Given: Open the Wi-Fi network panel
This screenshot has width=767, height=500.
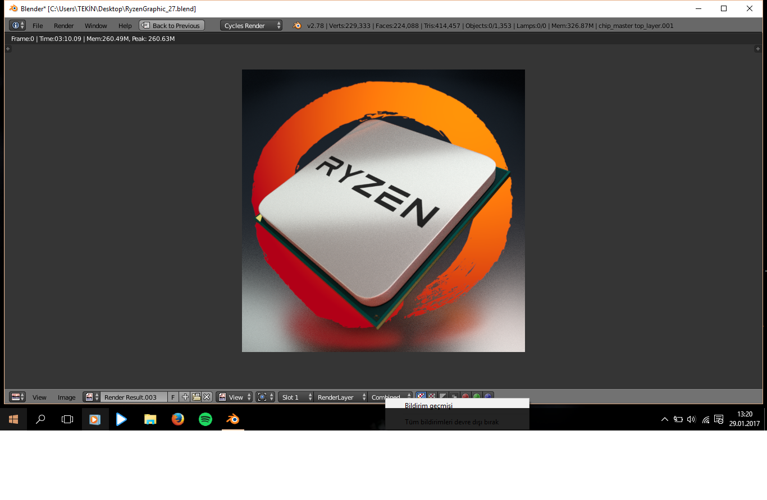Looking at the screenshot, I should tap(706, 419).
